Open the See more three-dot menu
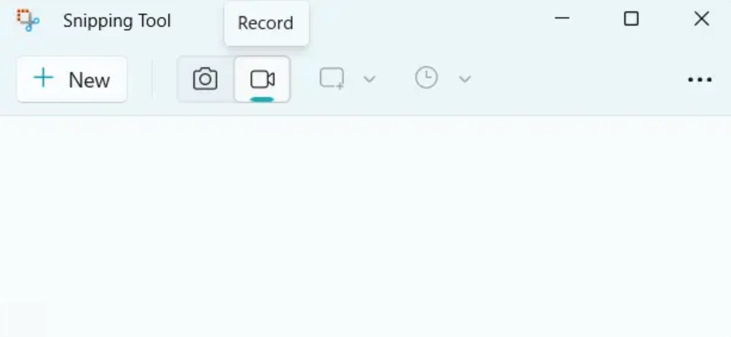The image size is (731, 337). [700, 80]
